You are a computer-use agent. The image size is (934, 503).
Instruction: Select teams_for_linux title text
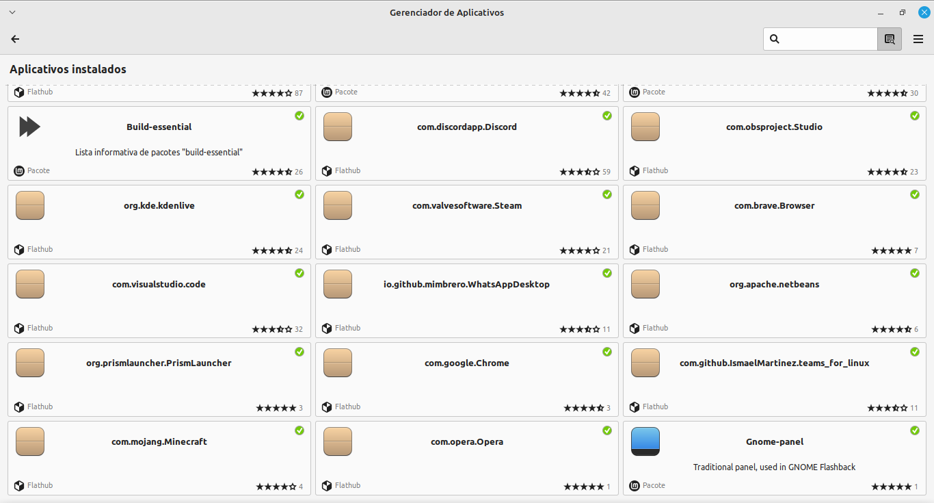coord(775,363)
